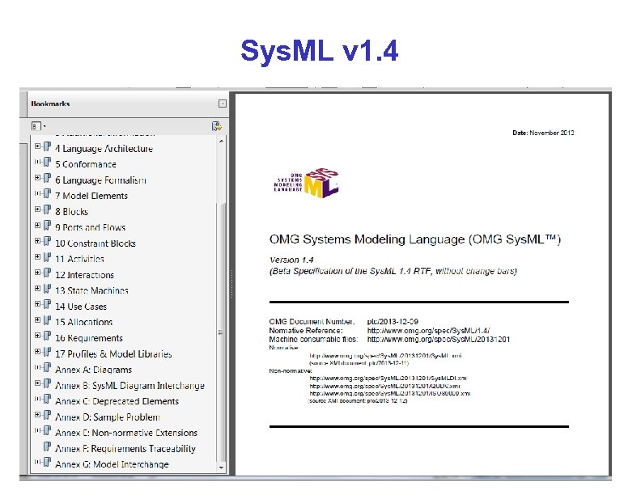Expand the 16 Requirements bookmark node
This screenshot has height=495, width=641.
coord(37,336)
